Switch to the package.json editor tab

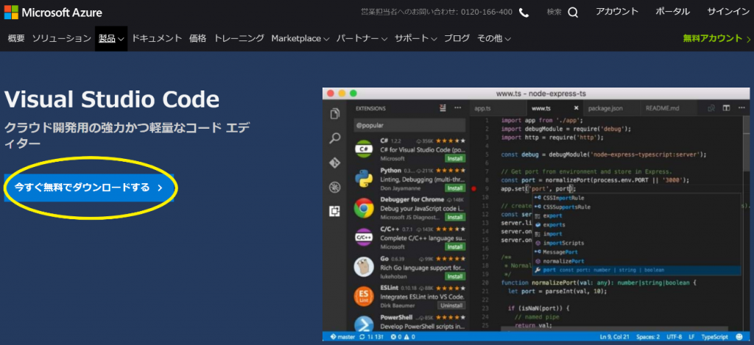(610, 108)
